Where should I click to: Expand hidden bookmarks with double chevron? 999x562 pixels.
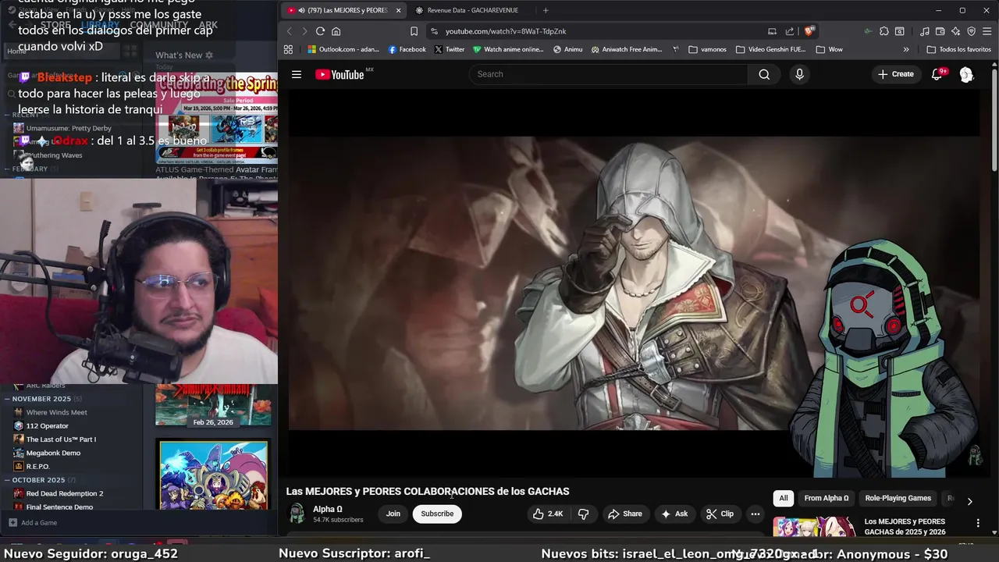pos(906,49)
